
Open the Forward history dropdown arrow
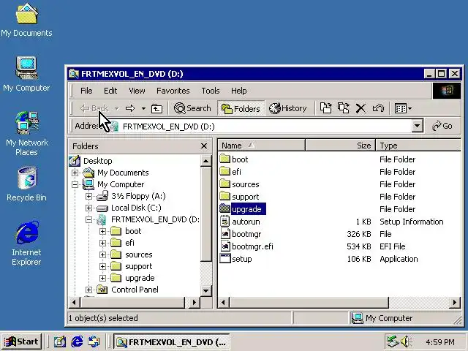(143, 109)
